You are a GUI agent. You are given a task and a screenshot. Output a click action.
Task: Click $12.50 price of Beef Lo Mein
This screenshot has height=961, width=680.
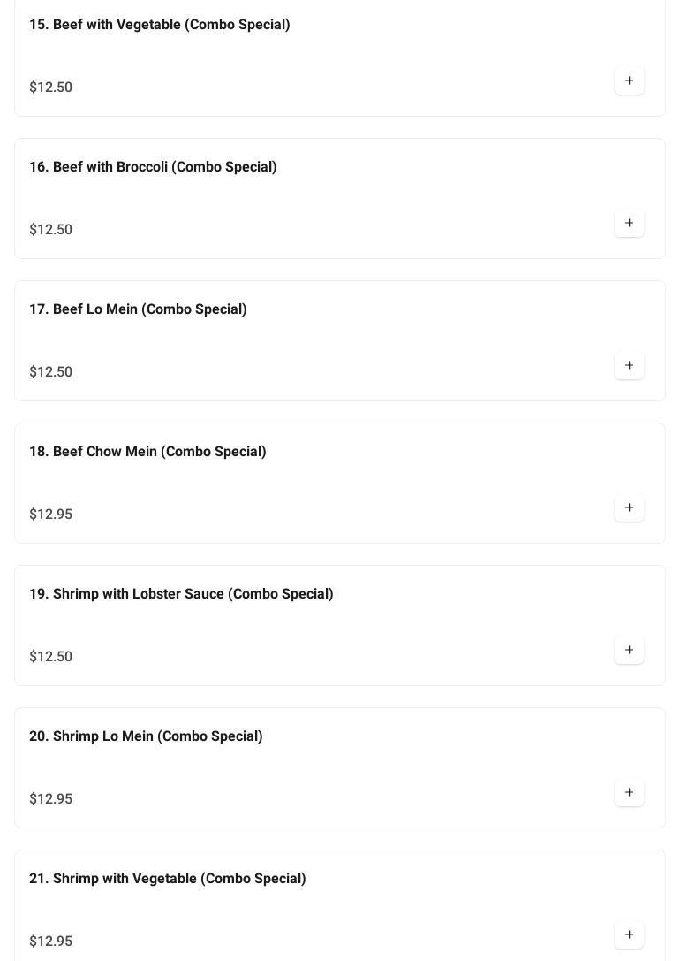[51, 372]
